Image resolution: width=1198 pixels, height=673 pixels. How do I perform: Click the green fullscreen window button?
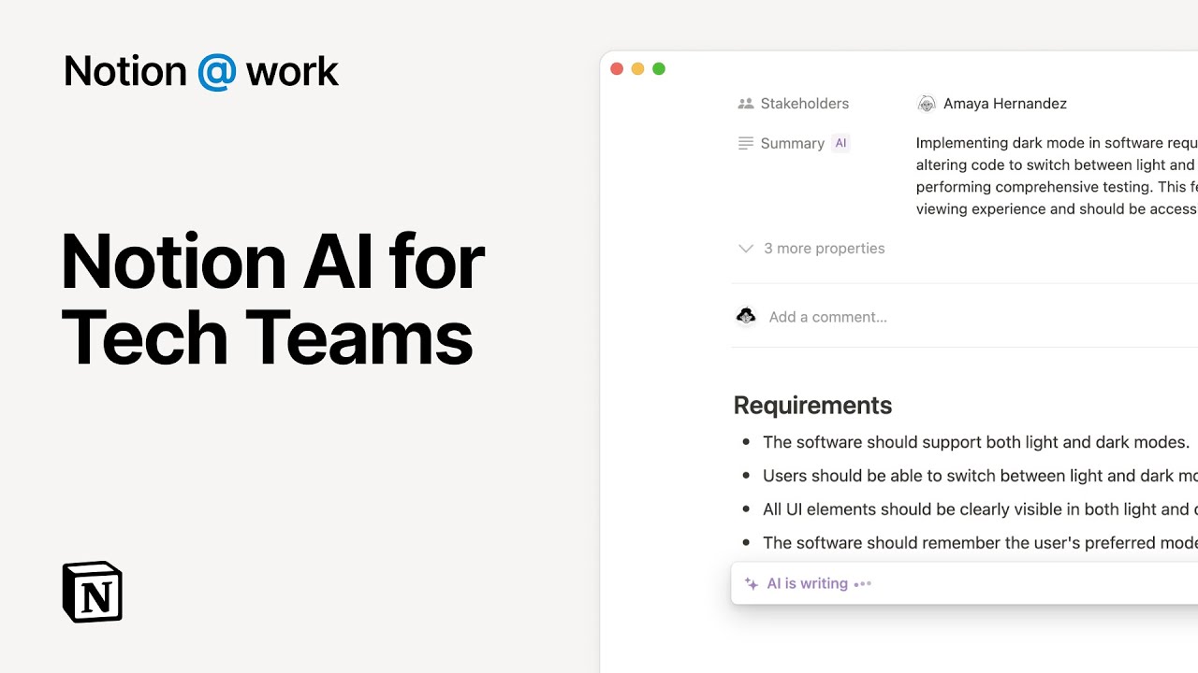[x=659, y=69]
